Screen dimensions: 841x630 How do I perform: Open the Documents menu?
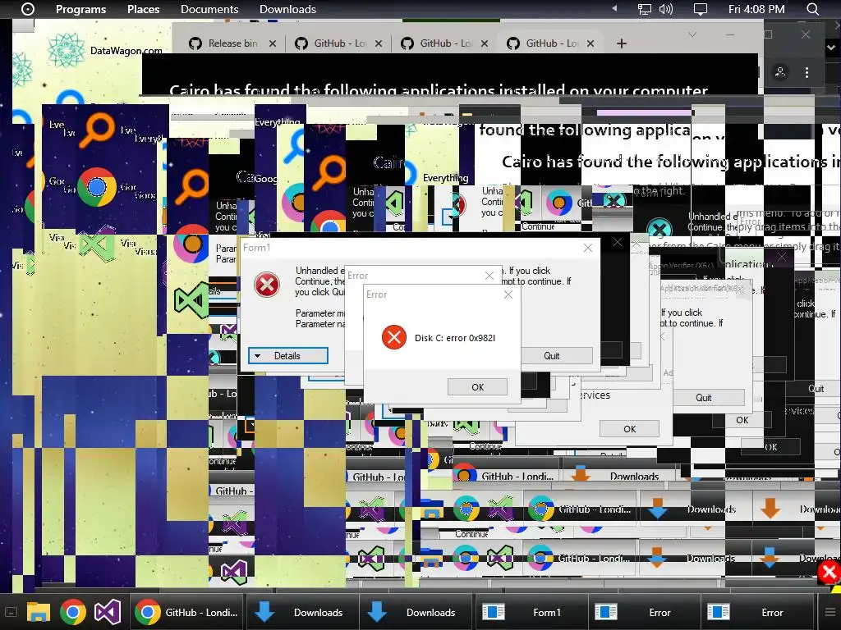(209, 9)
